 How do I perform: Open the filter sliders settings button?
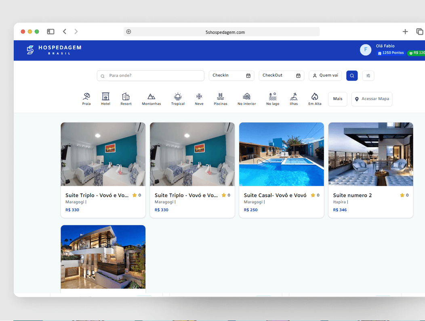[x=368, y=75]
